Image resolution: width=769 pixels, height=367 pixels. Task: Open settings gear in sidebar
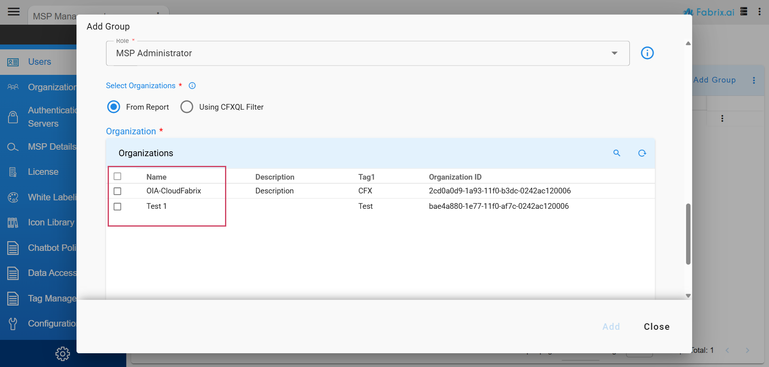point(62,354)
